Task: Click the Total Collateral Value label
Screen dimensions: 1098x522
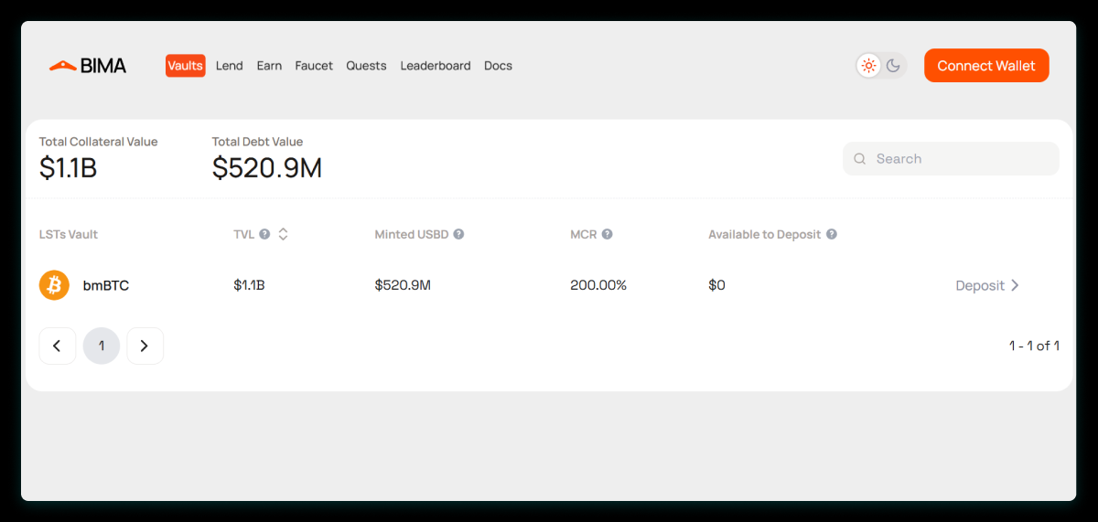Action: (99, 142)
